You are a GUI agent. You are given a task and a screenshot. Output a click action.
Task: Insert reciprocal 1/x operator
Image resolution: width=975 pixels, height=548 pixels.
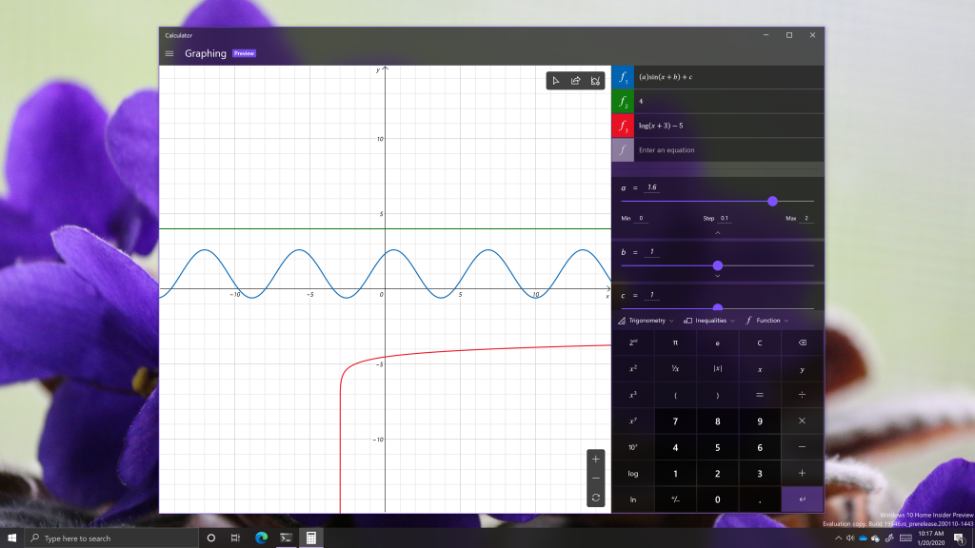[x=675, y=369]
